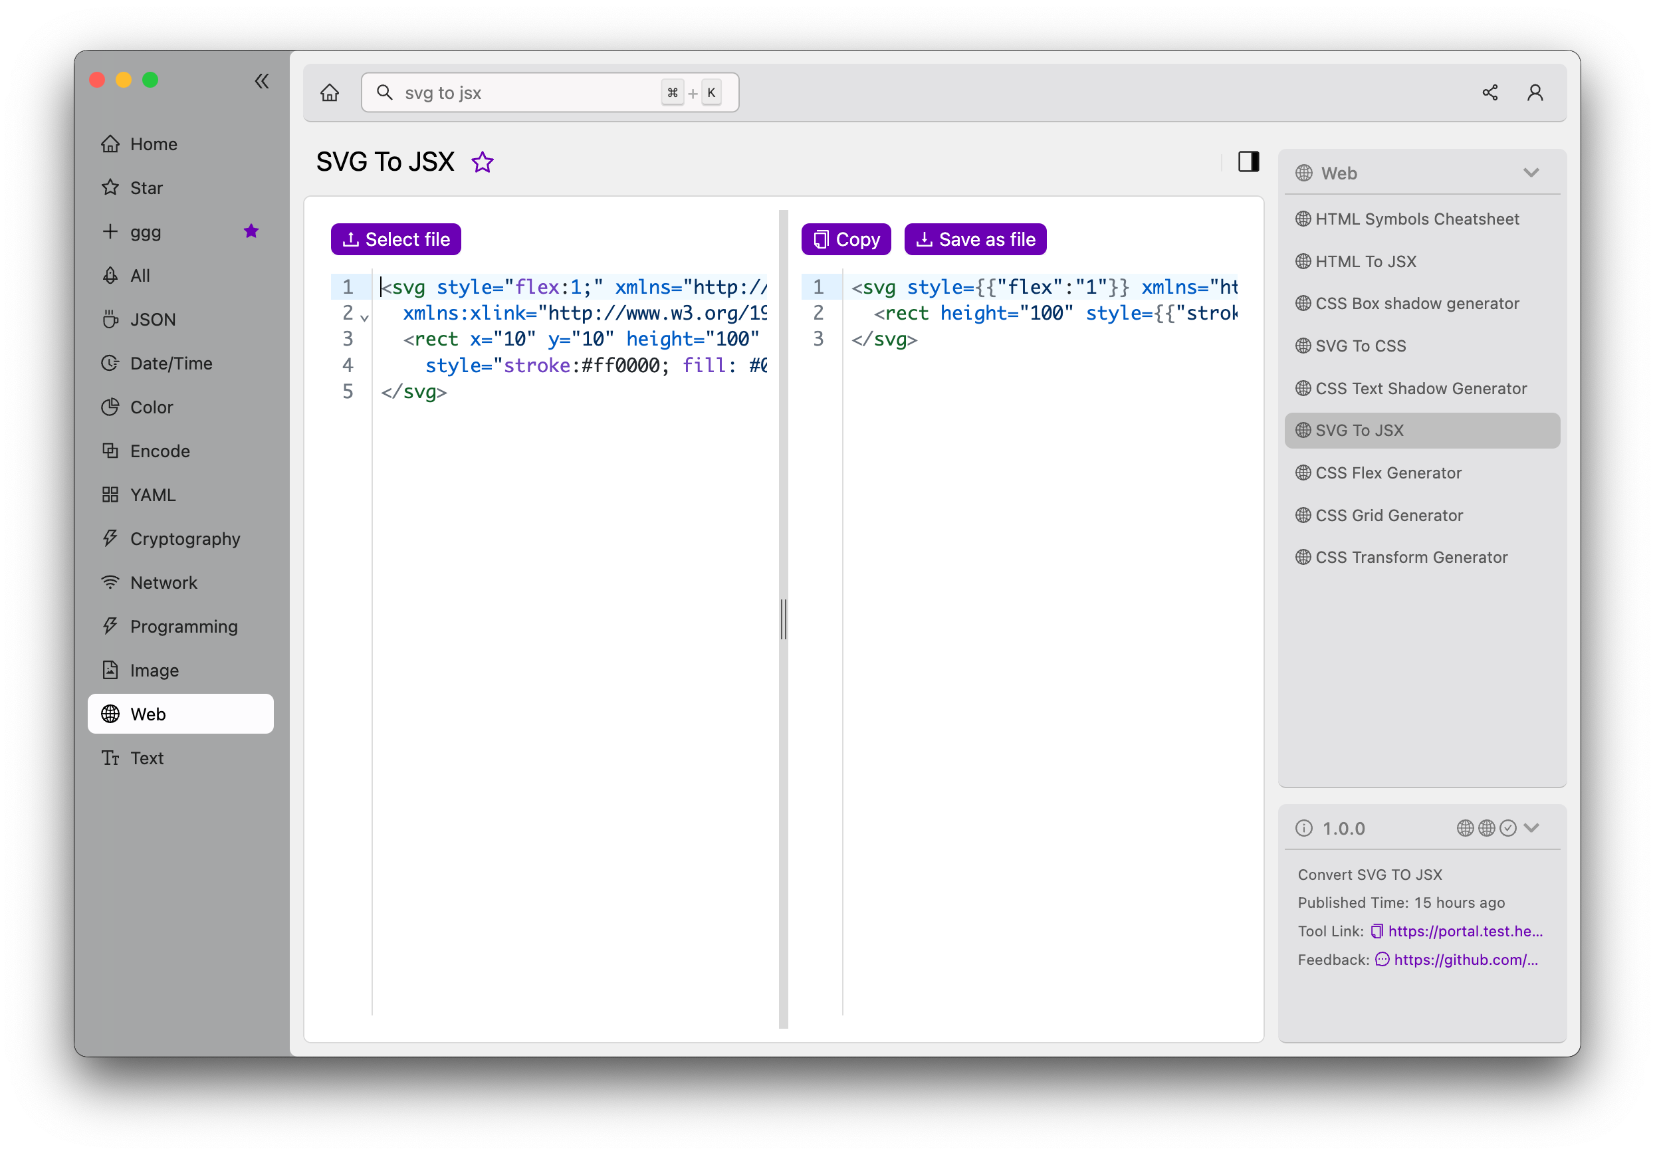This screenshot has width=1655, height=1155.
Task: Click the copy icon beside Tool Link
Action: pyautogui.click(x=1376, y=932)
